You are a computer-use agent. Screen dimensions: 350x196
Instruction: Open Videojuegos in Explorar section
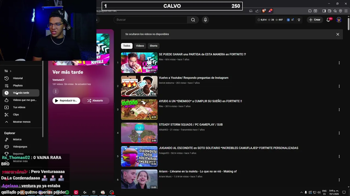(x=21, y=146)
